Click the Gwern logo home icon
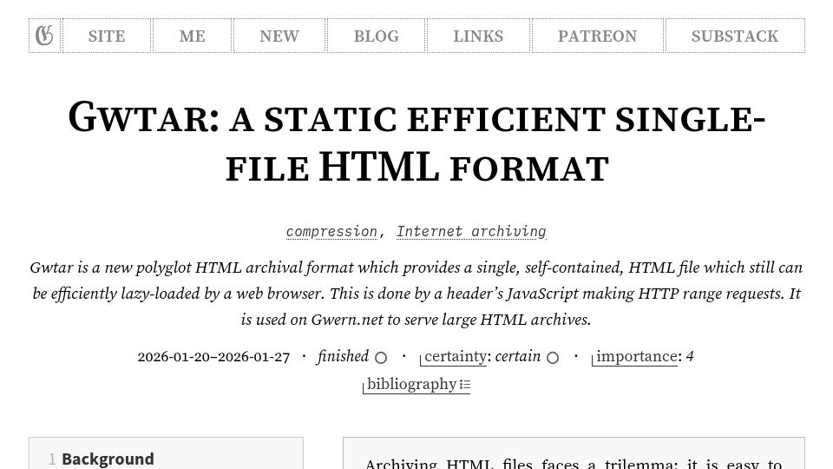This screenshot has height=469, width=833. (44, 36)
